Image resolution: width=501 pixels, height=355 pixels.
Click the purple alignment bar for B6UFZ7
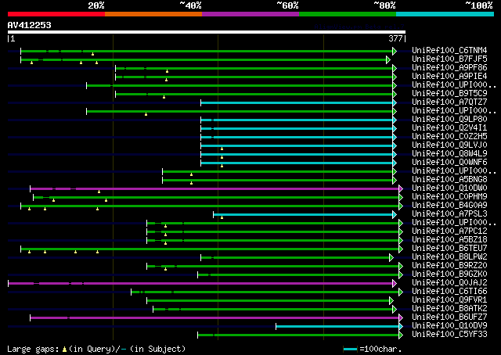[214, 318]
